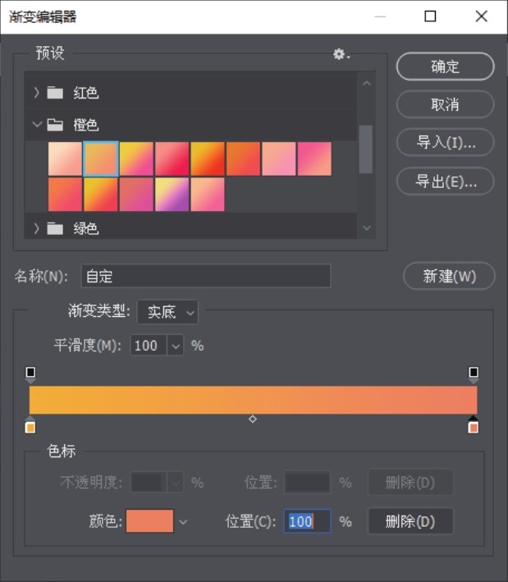Screen dimensions: 508x582
Task: Click the 新建(W) button
Action: tap(449, 276)
